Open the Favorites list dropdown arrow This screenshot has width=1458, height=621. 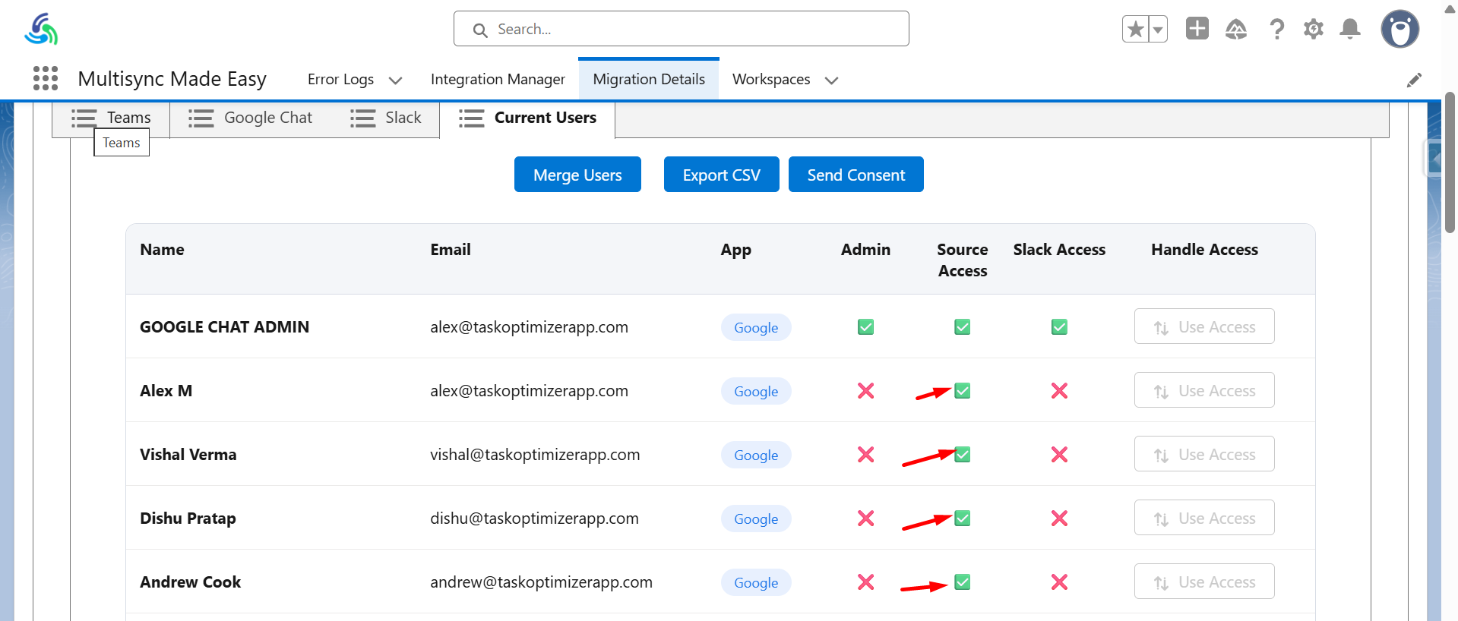click(1158, 29)
